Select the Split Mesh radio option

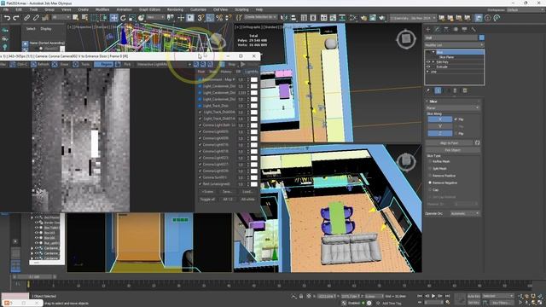[430, 169]
